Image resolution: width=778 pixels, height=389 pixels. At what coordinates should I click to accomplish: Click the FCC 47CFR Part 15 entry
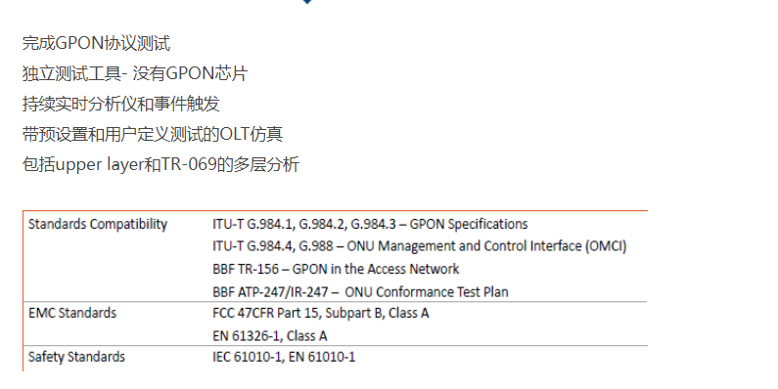pyautogui.click(x=321, y=313)
